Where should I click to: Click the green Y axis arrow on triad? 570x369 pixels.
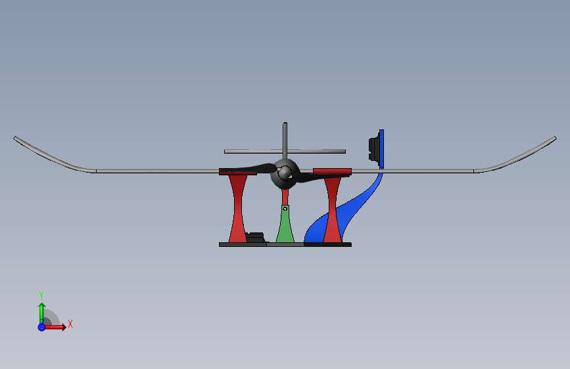pyautogui.click(x=42, y=313)
